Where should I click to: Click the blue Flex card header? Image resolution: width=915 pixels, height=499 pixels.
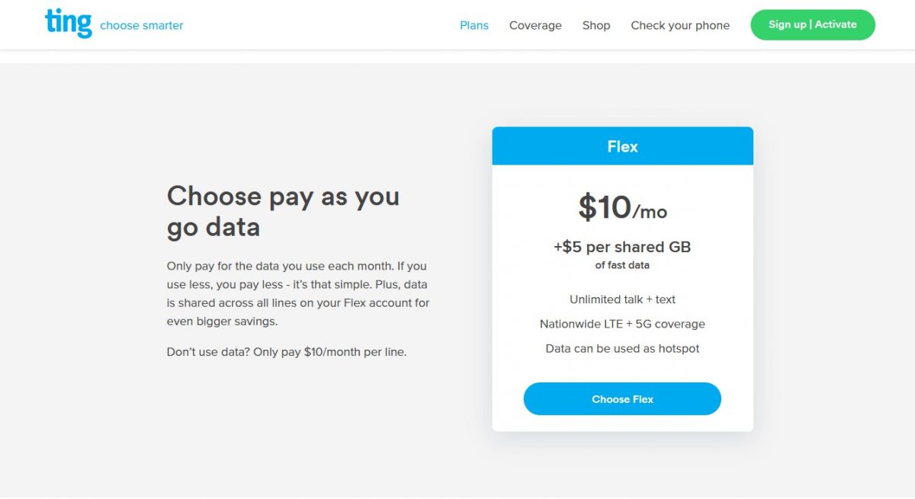coord(622,146)
